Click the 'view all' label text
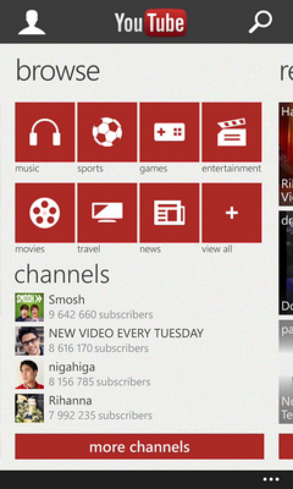 (x=217, y=249)
